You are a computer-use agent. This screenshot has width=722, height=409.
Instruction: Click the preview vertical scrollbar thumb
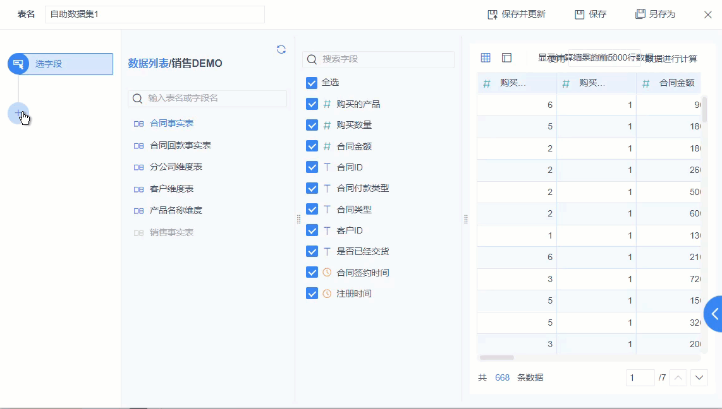(x=704, y=110)
